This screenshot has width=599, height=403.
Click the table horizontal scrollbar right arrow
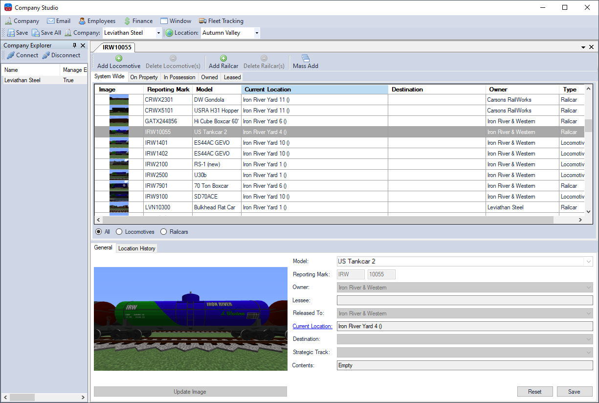pyautogui.click(x=580, y=220)
